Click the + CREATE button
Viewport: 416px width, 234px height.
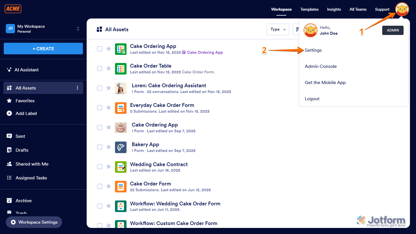(43, 49)
